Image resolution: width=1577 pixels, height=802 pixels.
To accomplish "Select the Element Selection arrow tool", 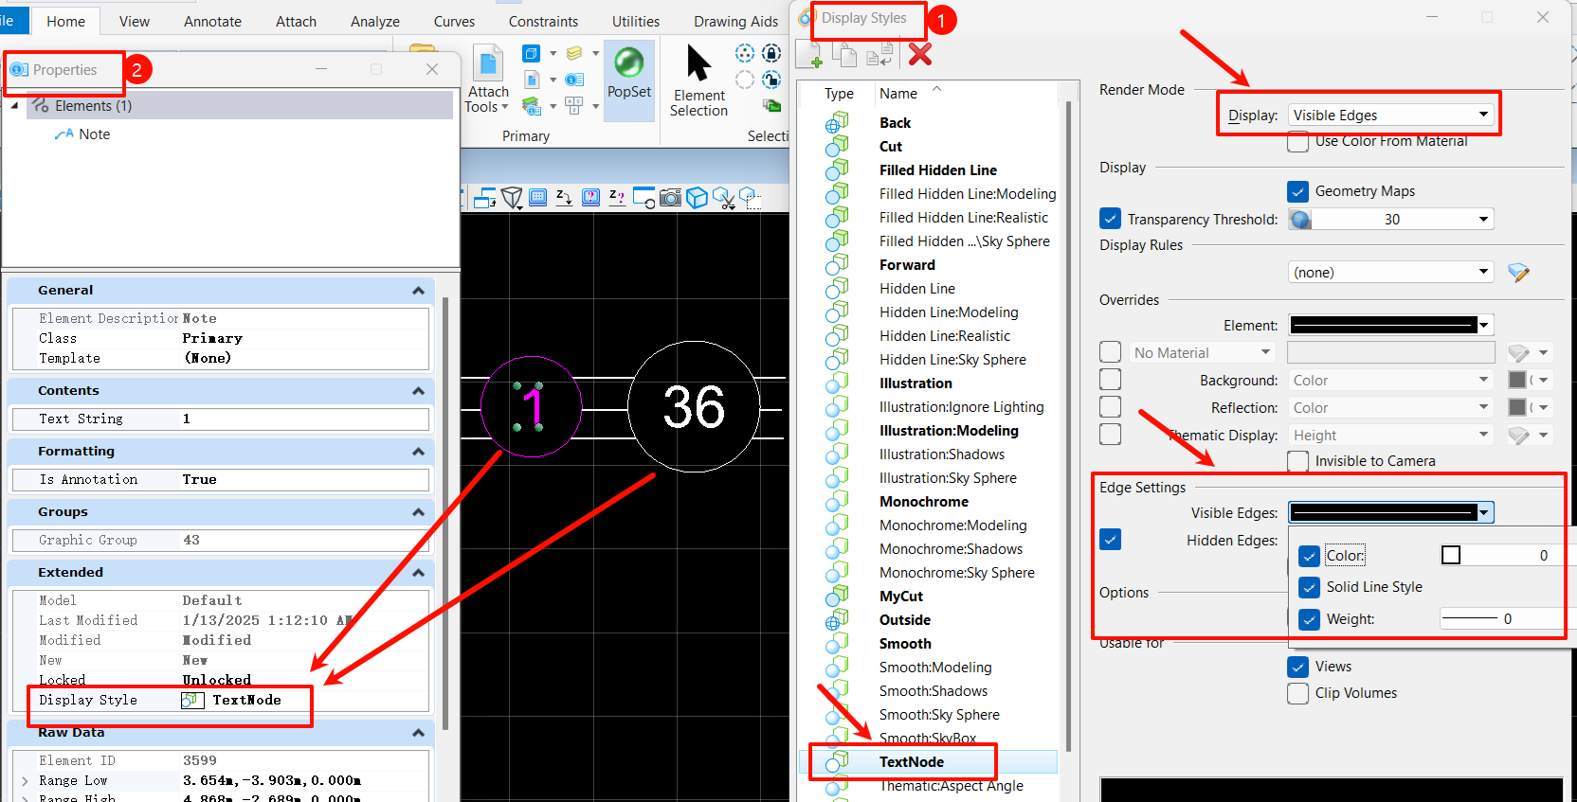I will point(698,64).
